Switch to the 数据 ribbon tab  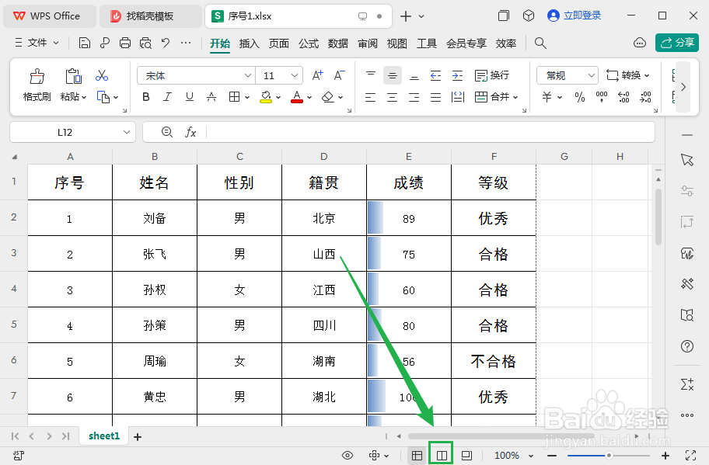(337, 44)
